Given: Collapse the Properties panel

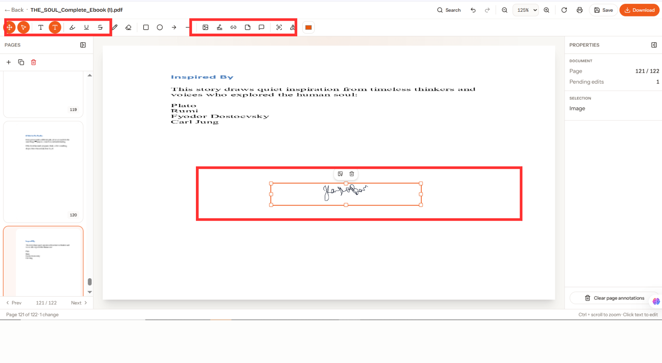Looking at the screenshot, I should point(654,45).
